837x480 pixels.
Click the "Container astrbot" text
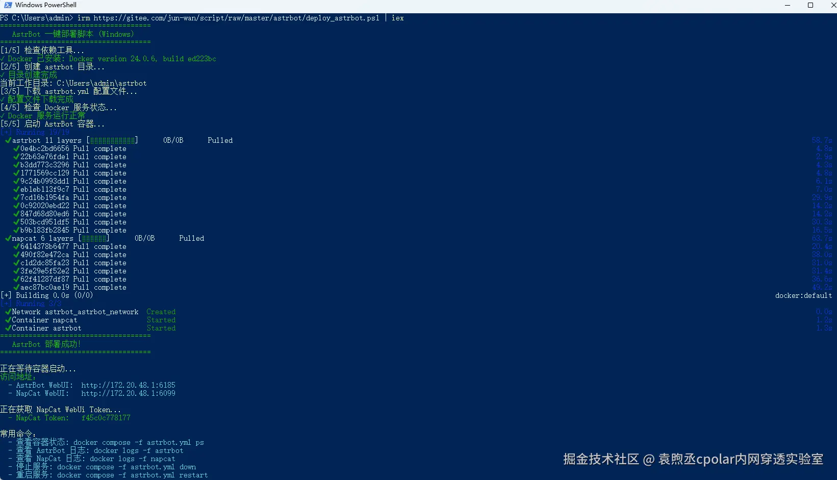(x=47, y=328)
